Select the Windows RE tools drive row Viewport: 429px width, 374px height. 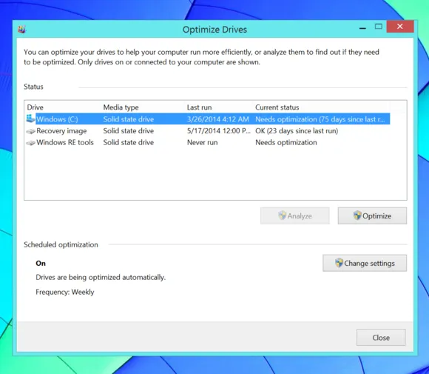[x=208, y=142]
